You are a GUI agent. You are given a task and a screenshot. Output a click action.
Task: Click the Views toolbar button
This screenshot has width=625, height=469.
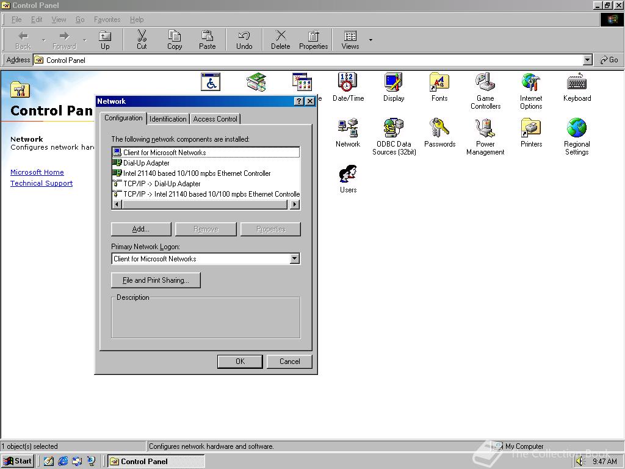click(x=350, y=40)
